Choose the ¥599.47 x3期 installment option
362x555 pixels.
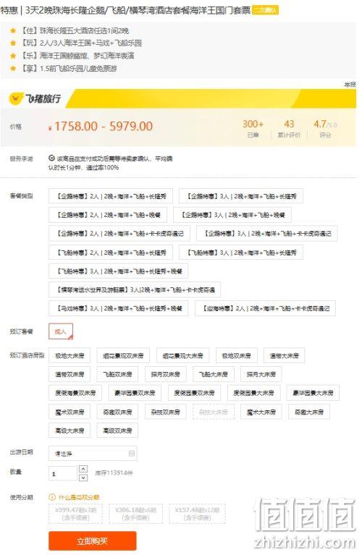coord(75,514)
